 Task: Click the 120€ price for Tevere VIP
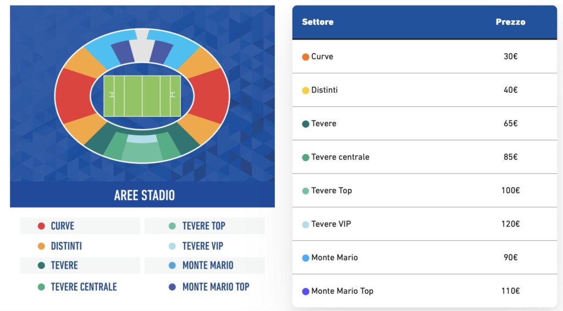pyautogui.click(x=510, y=224)
